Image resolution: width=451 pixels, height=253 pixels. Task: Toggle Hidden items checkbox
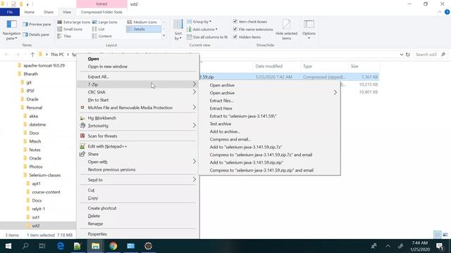point(235,37)
